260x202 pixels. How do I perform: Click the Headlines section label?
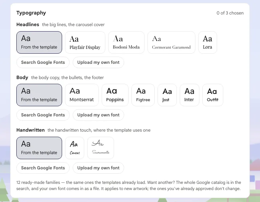point(28,25)
